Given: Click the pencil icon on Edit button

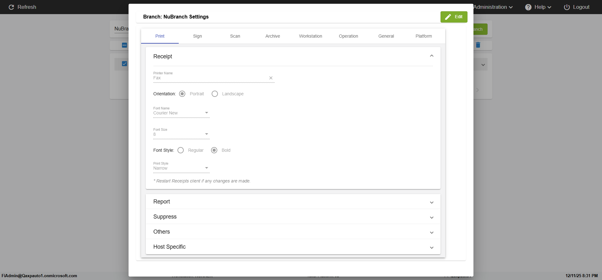Looking at the screenshot, I should tap(448, 17).
